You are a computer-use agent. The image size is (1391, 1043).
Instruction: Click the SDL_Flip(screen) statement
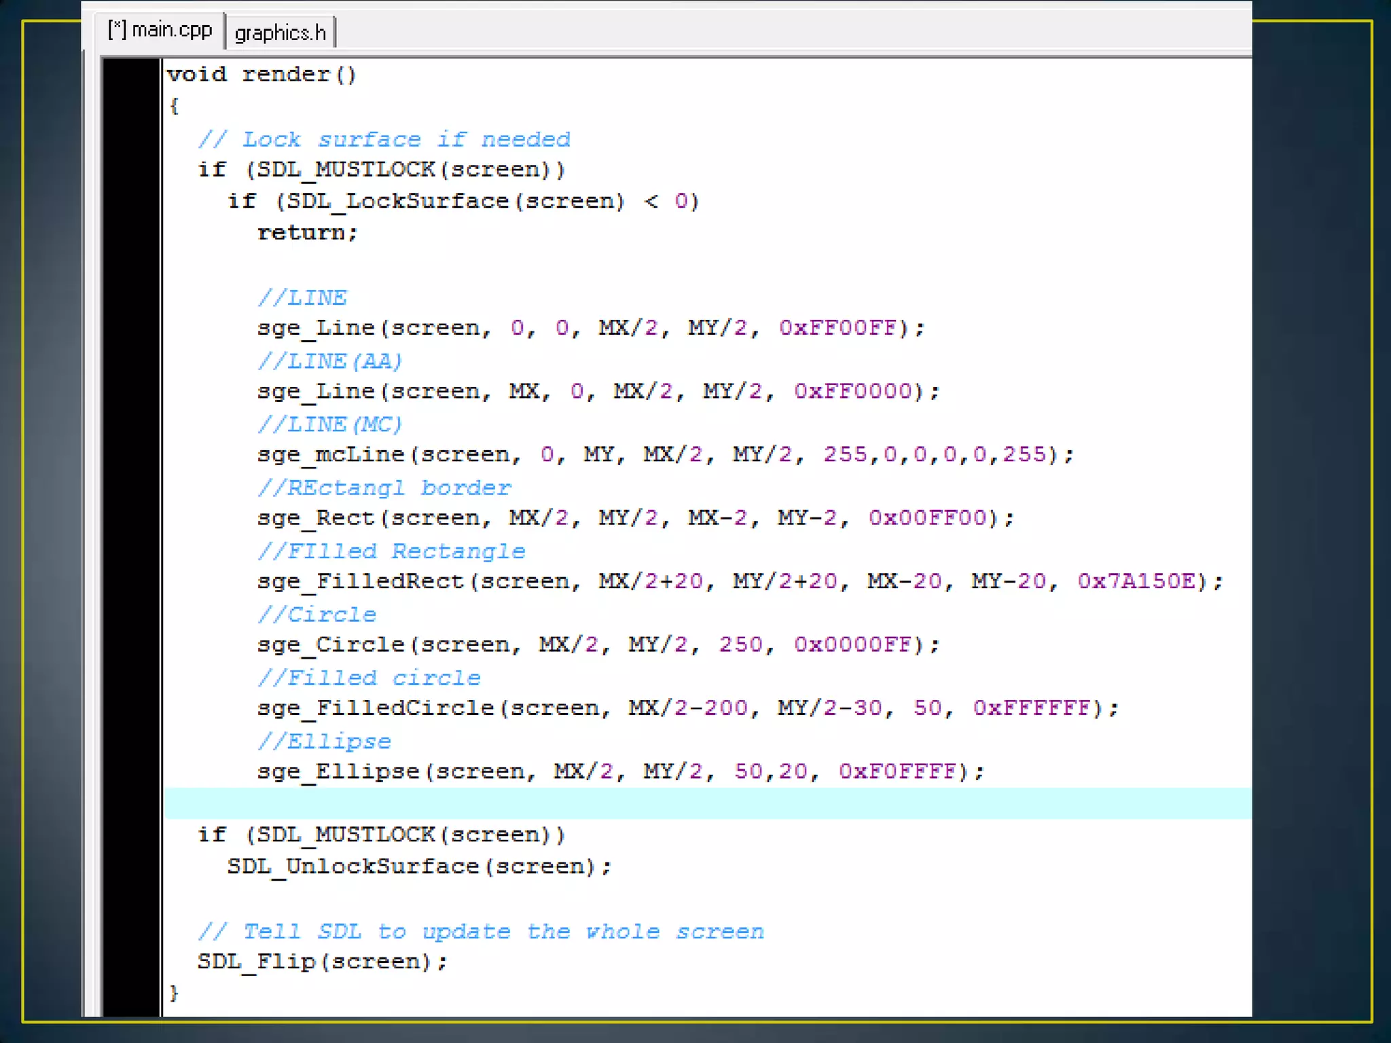[322, 962]
